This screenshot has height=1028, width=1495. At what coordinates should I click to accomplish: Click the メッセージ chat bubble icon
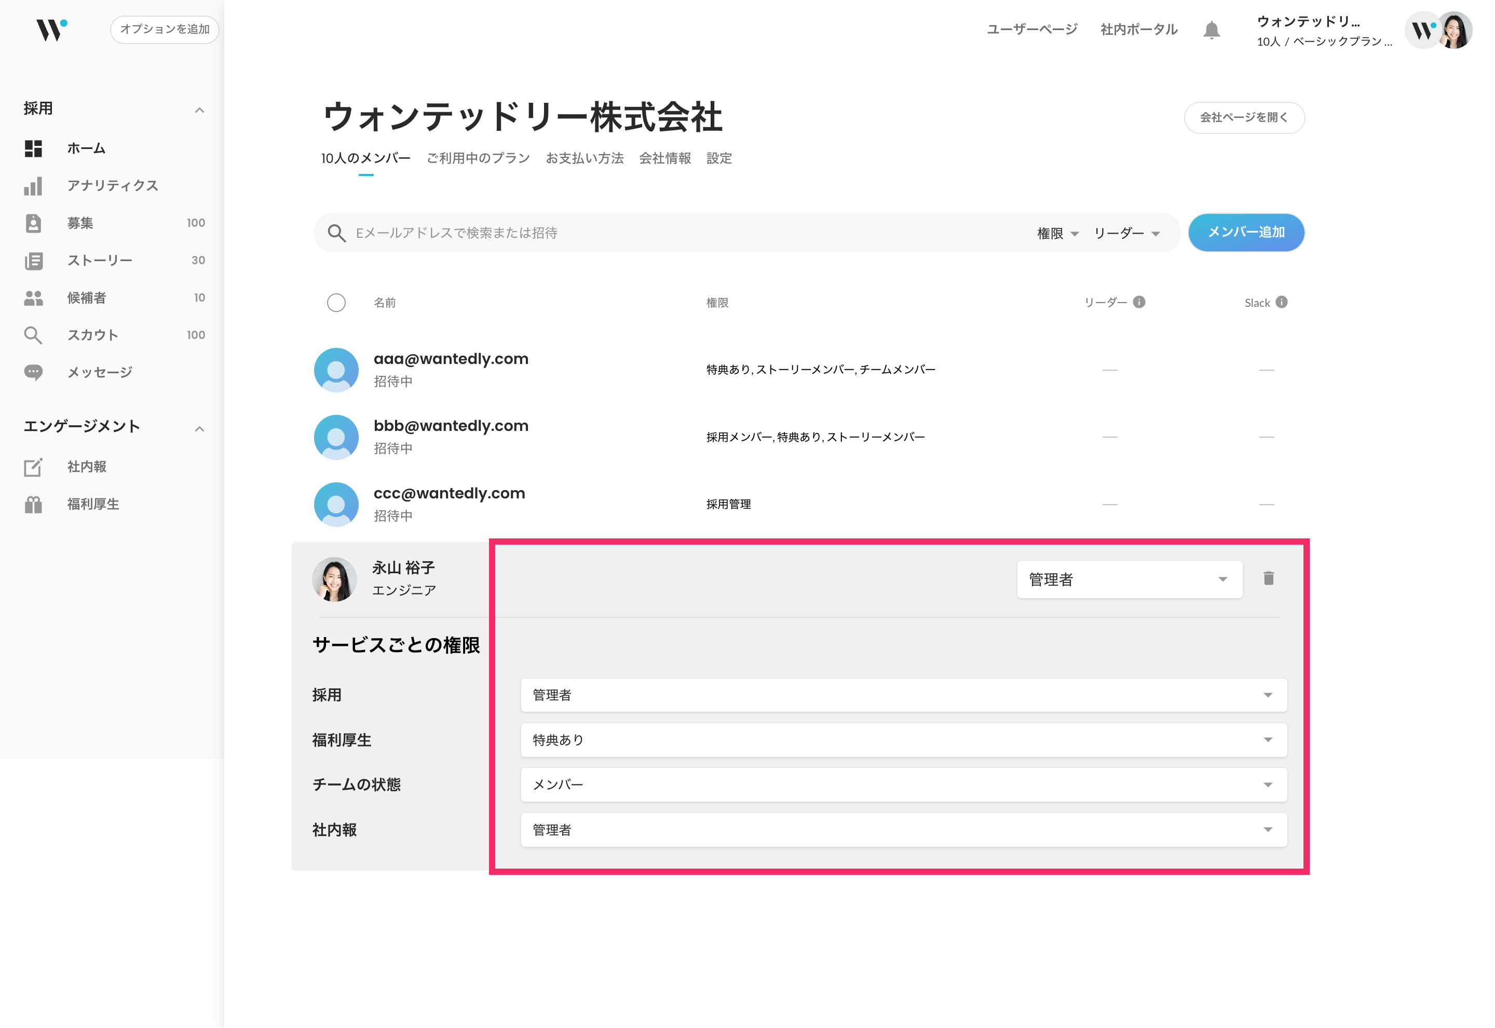[x=33, y=372]
